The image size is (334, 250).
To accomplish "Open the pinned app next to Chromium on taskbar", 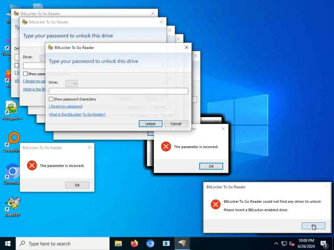I will (x=166, y=243).
